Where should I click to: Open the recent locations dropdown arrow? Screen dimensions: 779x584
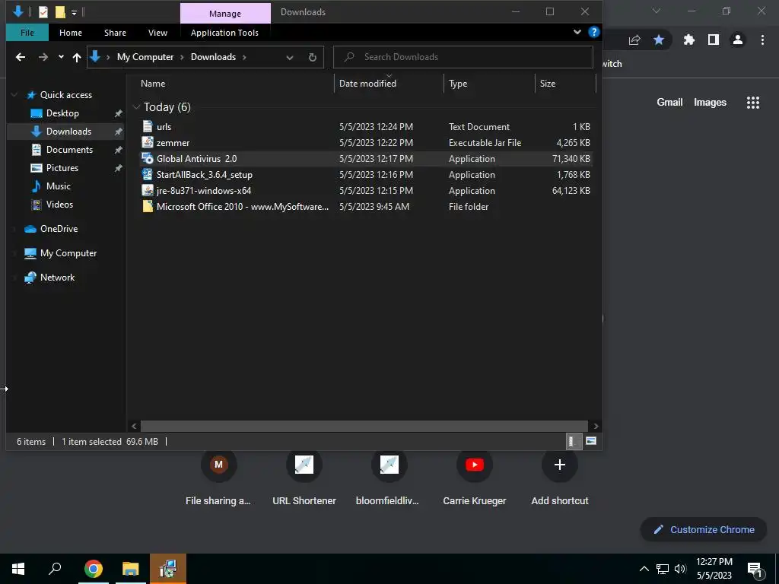point(61,57)
